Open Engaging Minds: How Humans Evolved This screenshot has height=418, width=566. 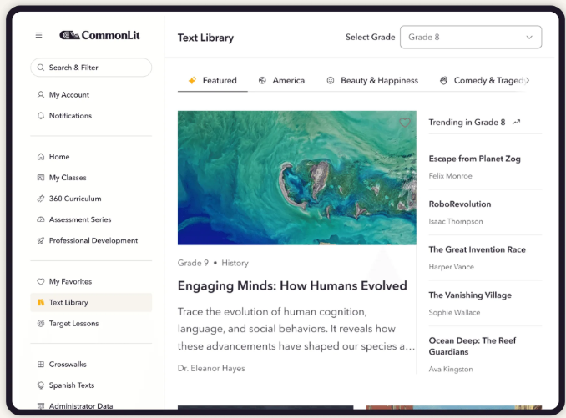tap(292, 285)
